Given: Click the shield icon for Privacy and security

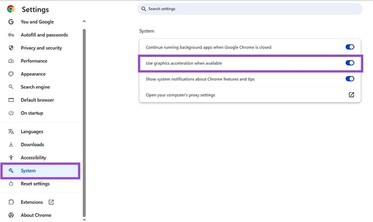Looking at the screenshot, I should point(11,48).
